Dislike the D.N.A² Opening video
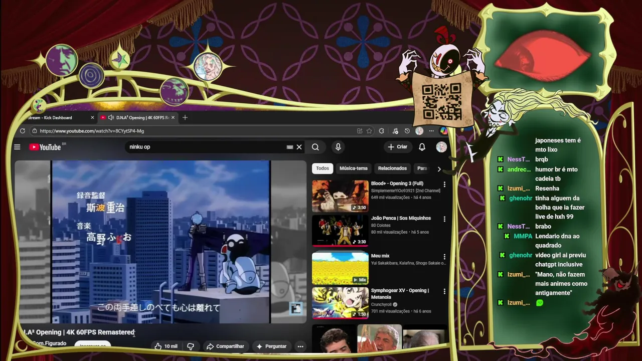Screen dimensions: 642x361 [191, 346]
